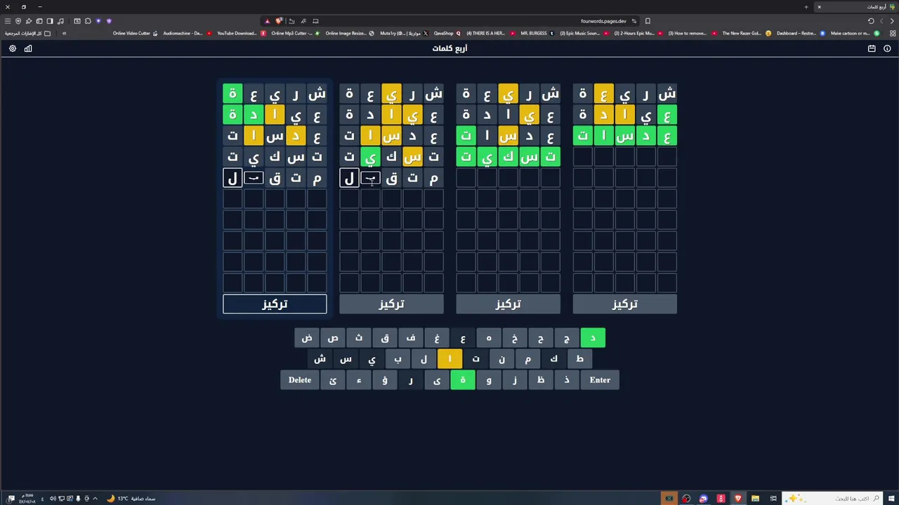Open the MR. BURGESS bookmark

(537, 33)
